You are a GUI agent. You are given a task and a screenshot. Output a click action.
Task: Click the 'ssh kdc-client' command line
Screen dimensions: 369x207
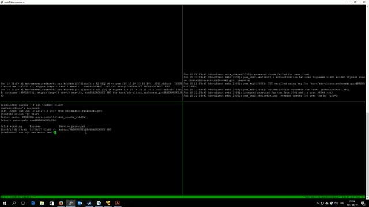point(28,133)
